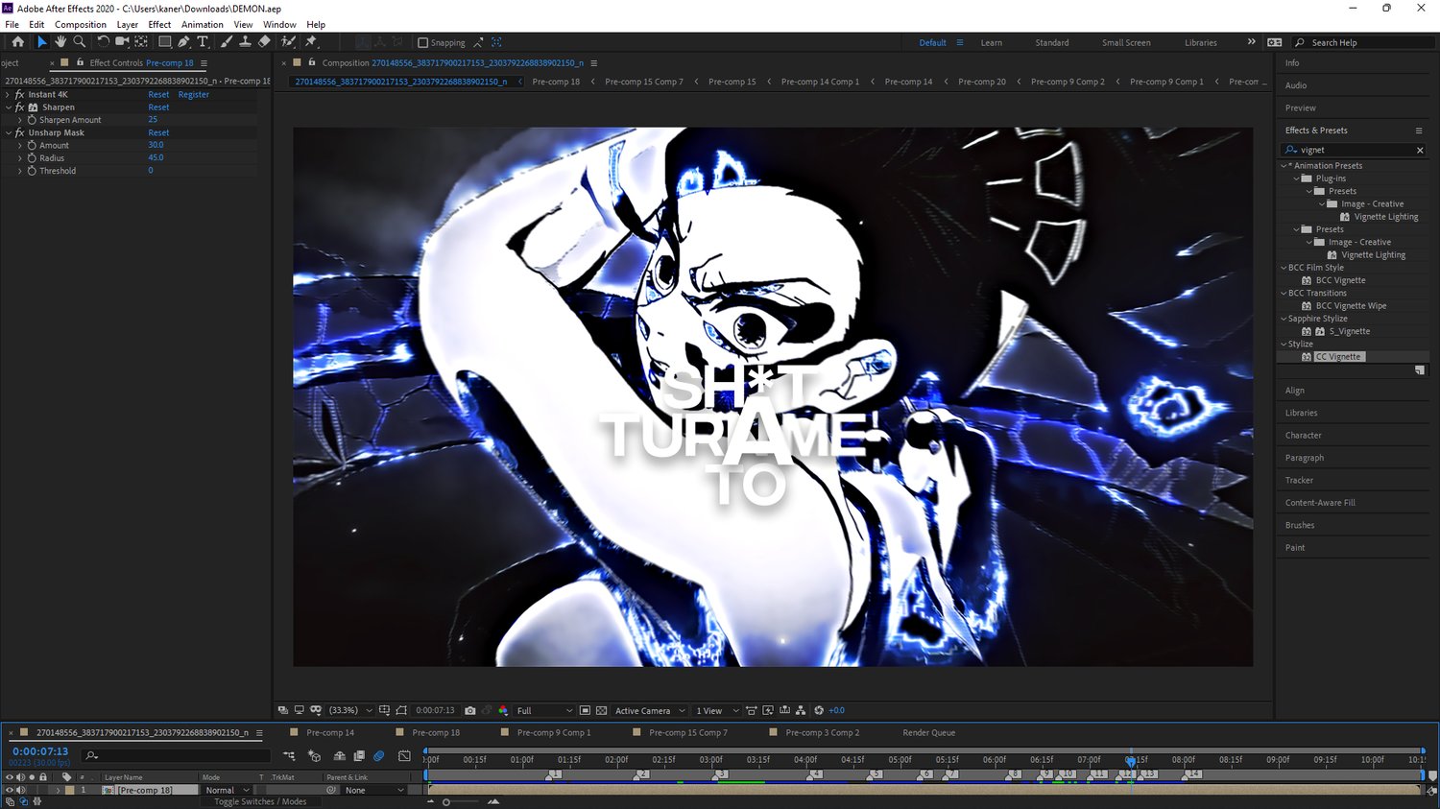Open the Parent None dropdown

374,791
